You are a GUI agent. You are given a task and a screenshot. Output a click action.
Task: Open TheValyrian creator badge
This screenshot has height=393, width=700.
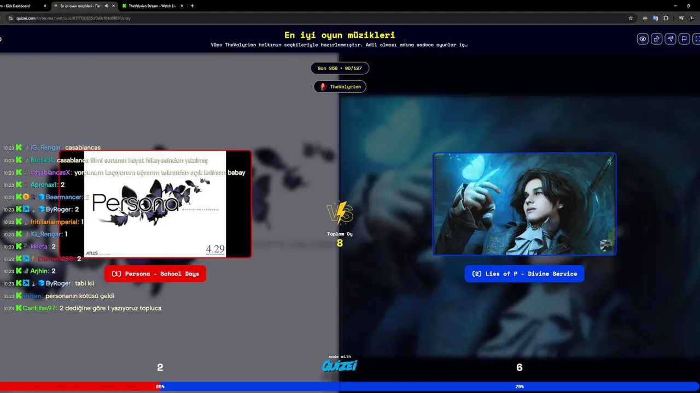[x=340, y=87]
